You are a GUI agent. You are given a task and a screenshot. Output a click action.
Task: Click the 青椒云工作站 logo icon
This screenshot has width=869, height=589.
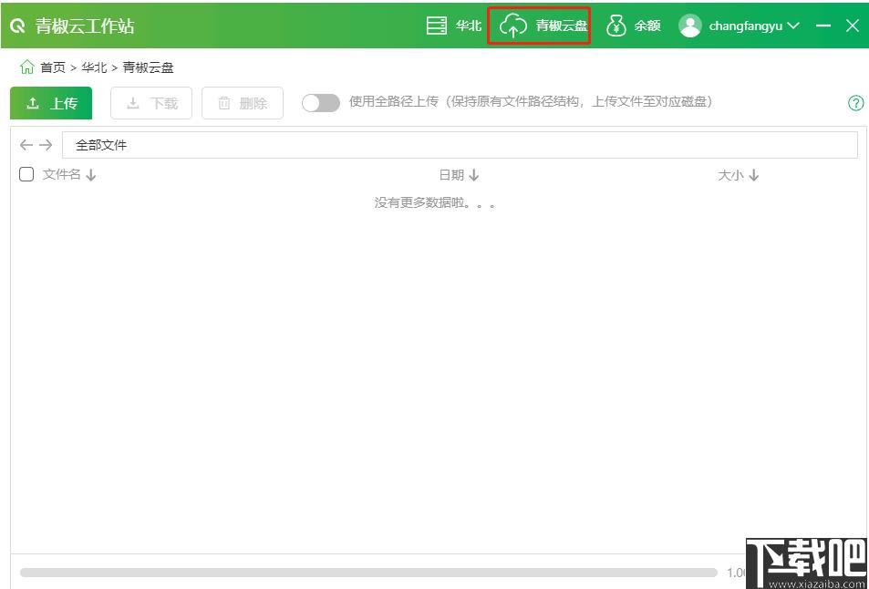point(17,26)
